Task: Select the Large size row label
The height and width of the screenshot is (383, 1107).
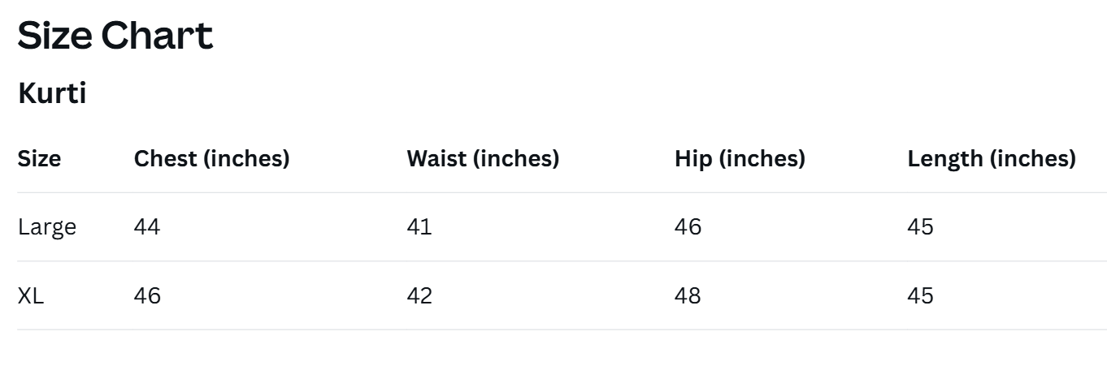Action: 47,226
